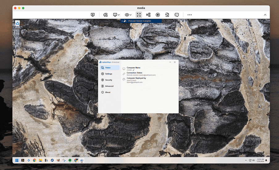Click the Windows Start button on taskbar

coord(17,160)
